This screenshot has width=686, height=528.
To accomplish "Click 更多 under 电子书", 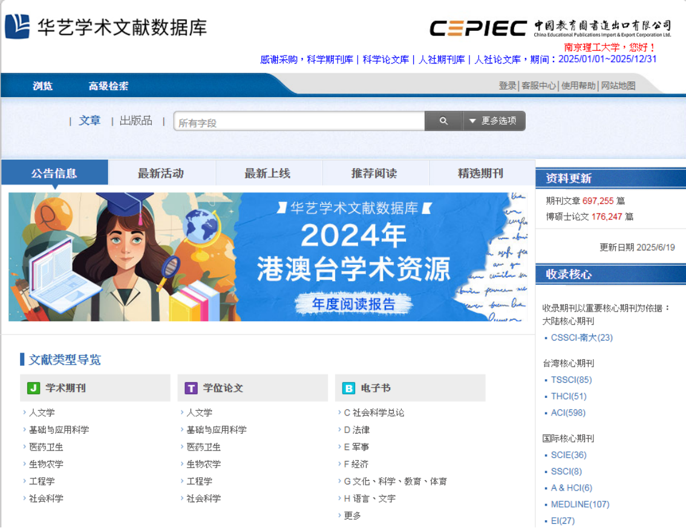I will tap(353, 515).
